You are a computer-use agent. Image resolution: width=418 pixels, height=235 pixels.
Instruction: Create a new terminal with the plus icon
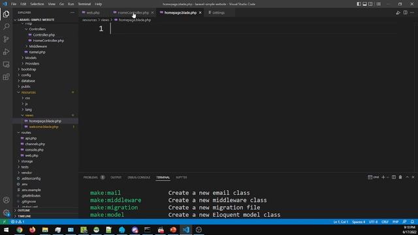click(383, 177)
